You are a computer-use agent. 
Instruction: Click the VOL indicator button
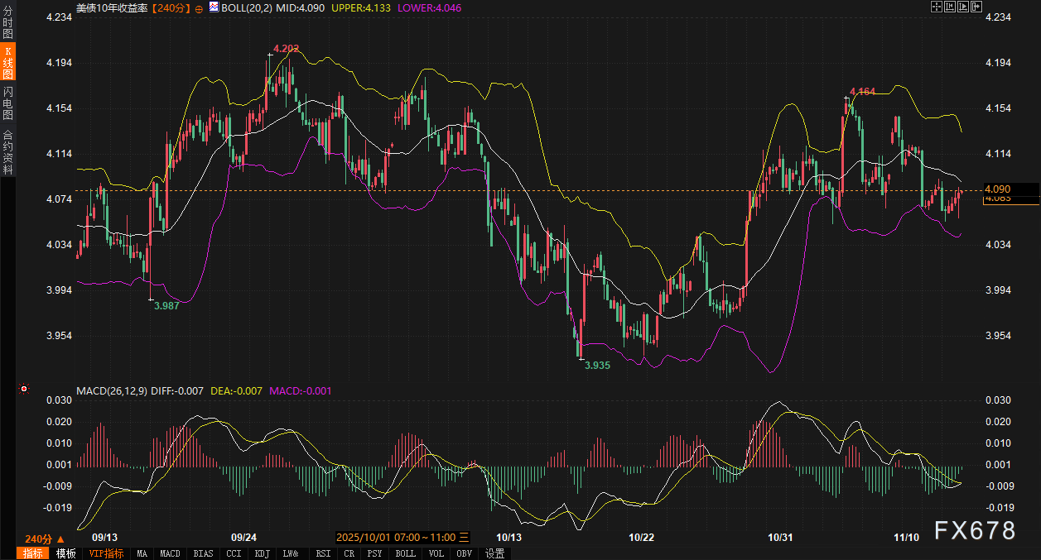point(436,553)
